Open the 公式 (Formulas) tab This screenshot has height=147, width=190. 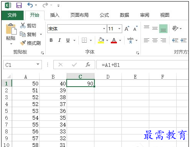pyautogui.click(x=104, y=15)
